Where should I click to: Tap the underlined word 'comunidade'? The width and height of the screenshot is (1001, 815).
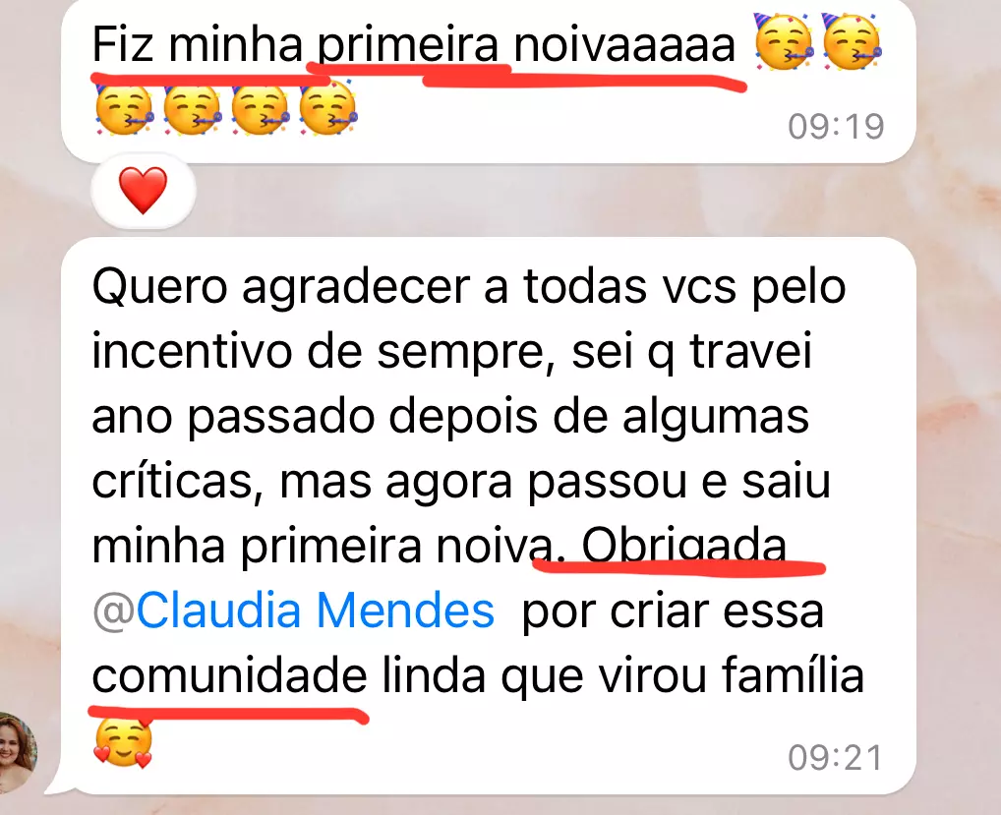pos(230,676)
